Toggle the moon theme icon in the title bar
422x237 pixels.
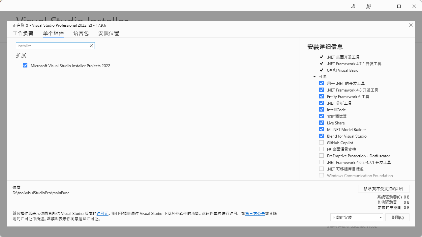coord(353,6)
